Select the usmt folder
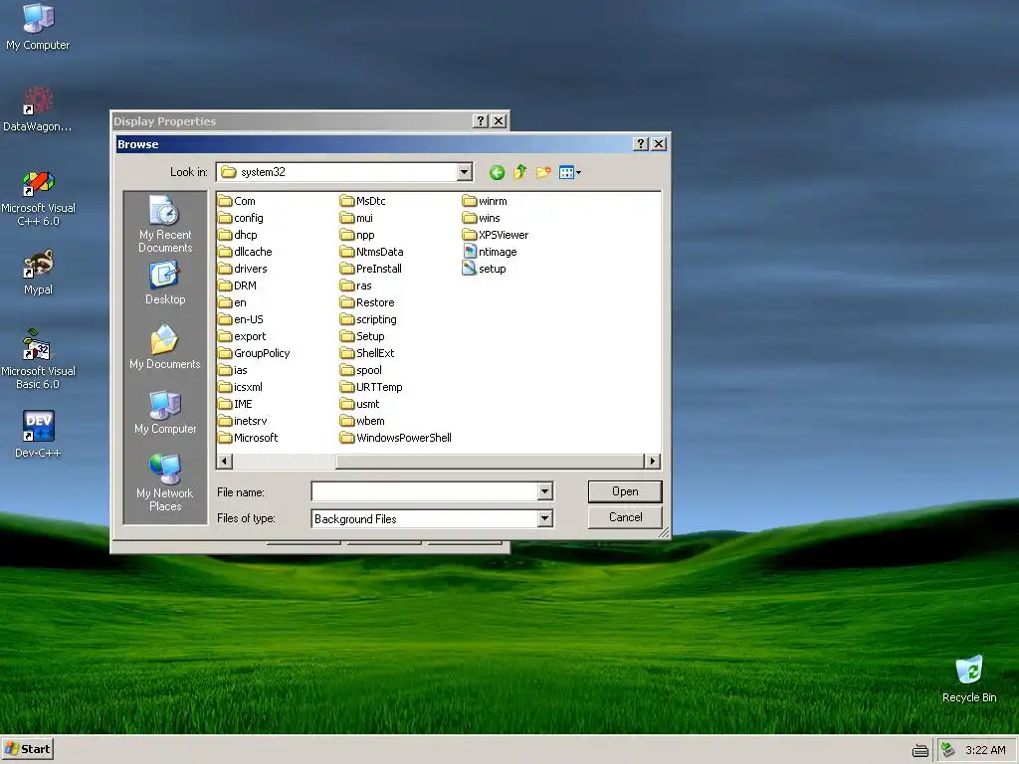The width and height of the screenshot is (1019, 764). [x=359, y=404]
